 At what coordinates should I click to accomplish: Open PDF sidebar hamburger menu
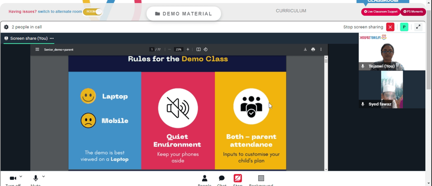(37, 49)
